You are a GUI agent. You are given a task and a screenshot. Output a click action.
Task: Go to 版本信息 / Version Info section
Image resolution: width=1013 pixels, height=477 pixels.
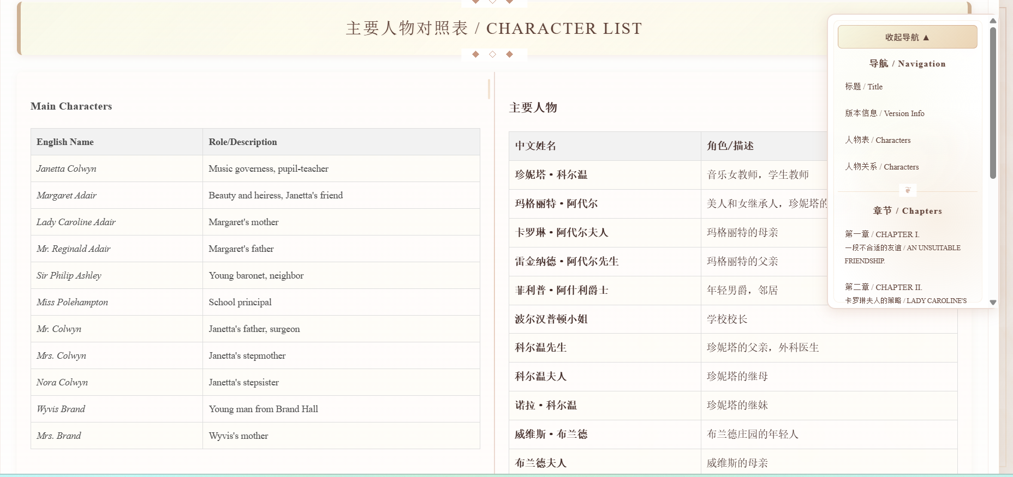(884, 113)
